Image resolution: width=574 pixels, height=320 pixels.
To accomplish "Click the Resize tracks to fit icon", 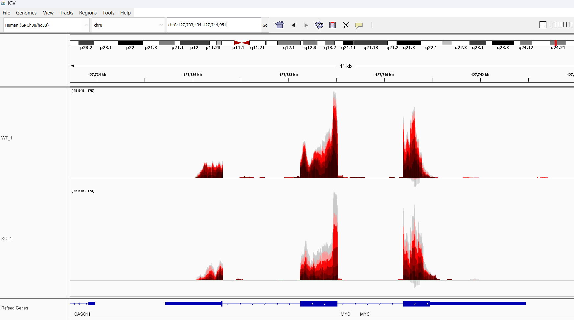I will coord(346,25).
